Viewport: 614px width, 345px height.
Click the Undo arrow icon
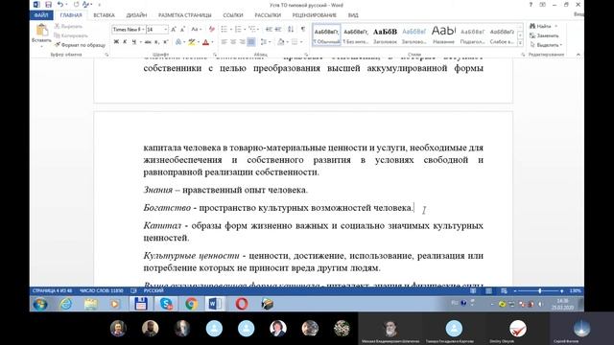[59, 5]
